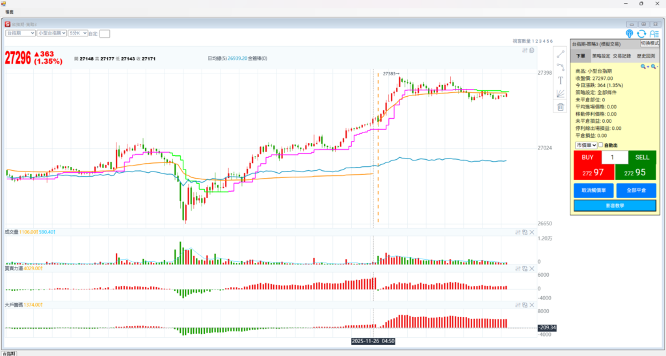The width and height of the screenshot is (666, 356).
Task: Open the 歷史回測 tab
Action: 645,56
